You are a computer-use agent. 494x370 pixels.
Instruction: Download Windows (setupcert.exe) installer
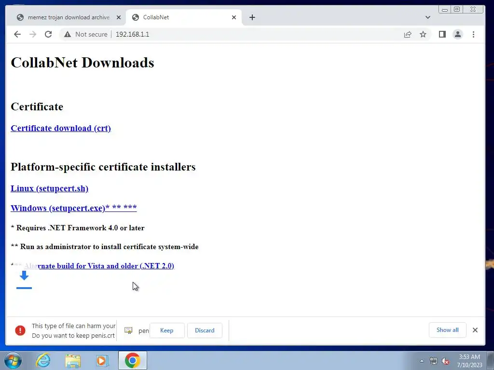pos(74,208)
